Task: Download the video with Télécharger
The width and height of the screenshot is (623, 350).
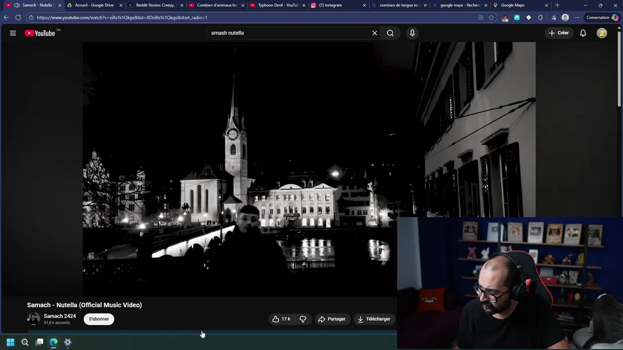Action: point(374,319)
